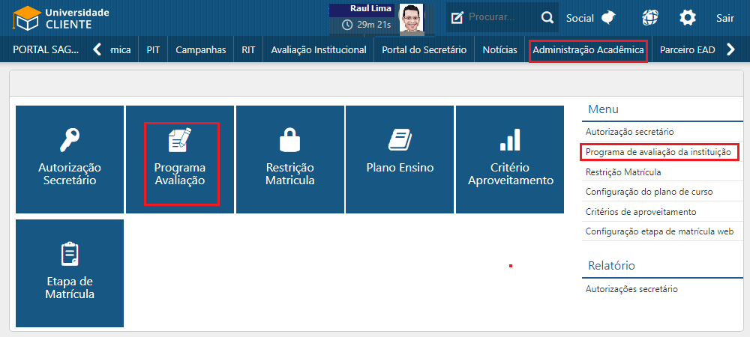Open the Etapa de Matrícula clipboard tile

tap(70, 273)
